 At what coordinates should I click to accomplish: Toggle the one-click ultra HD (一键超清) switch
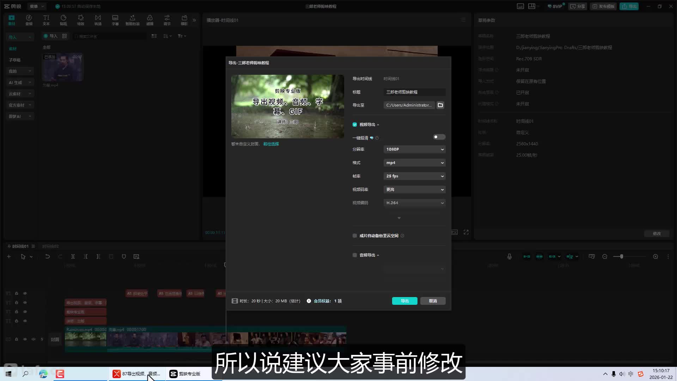pyautogui.click(x=439, y=137)
